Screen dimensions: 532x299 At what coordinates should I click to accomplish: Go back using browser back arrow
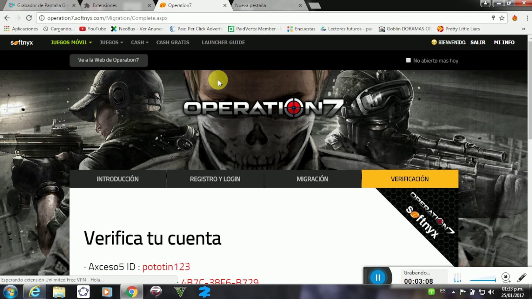[x=7, y=18]
